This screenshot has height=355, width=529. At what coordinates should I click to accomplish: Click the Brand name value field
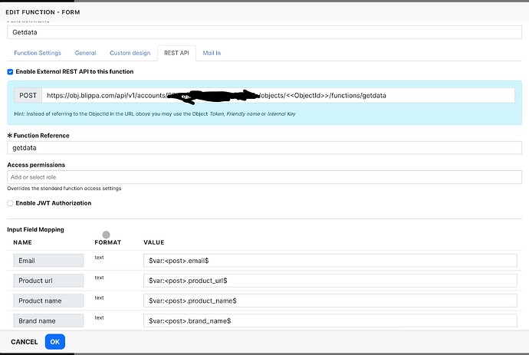[x=330, y=320]
